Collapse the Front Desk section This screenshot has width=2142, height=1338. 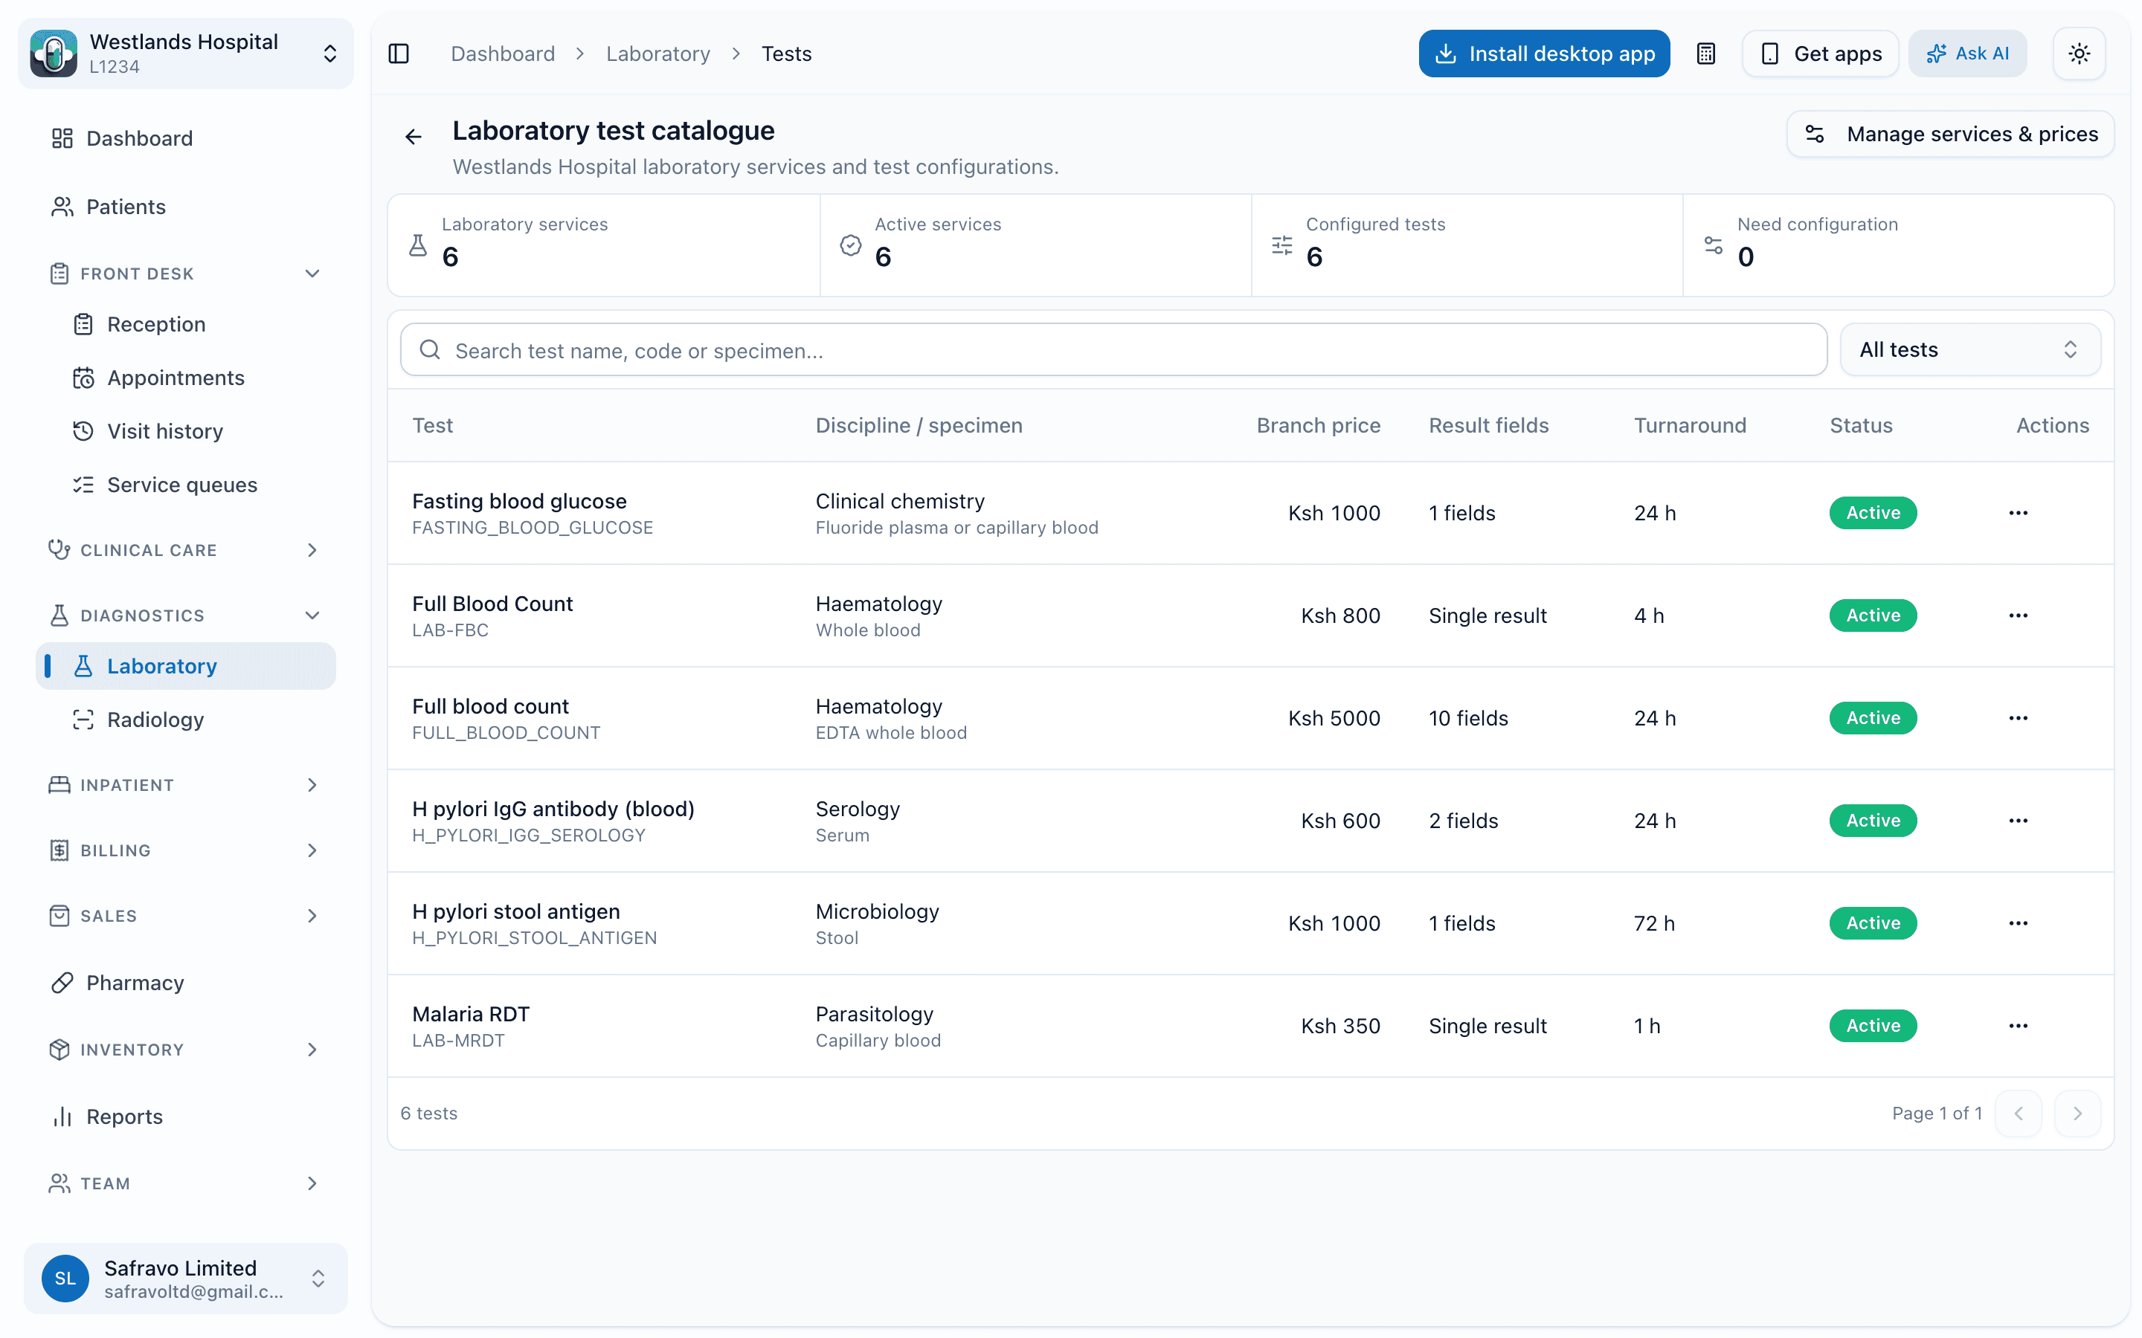tap(186, 274)
